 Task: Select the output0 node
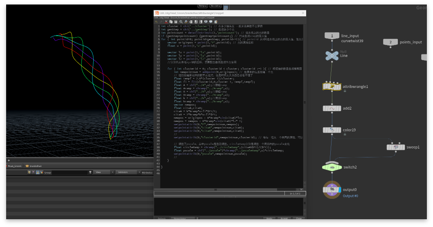332,189
